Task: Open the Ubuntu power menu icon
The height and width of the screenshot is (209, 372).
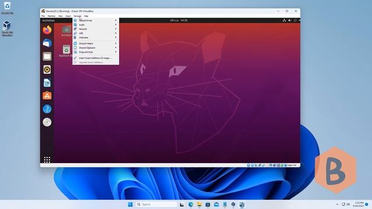Action: (295, 21)
